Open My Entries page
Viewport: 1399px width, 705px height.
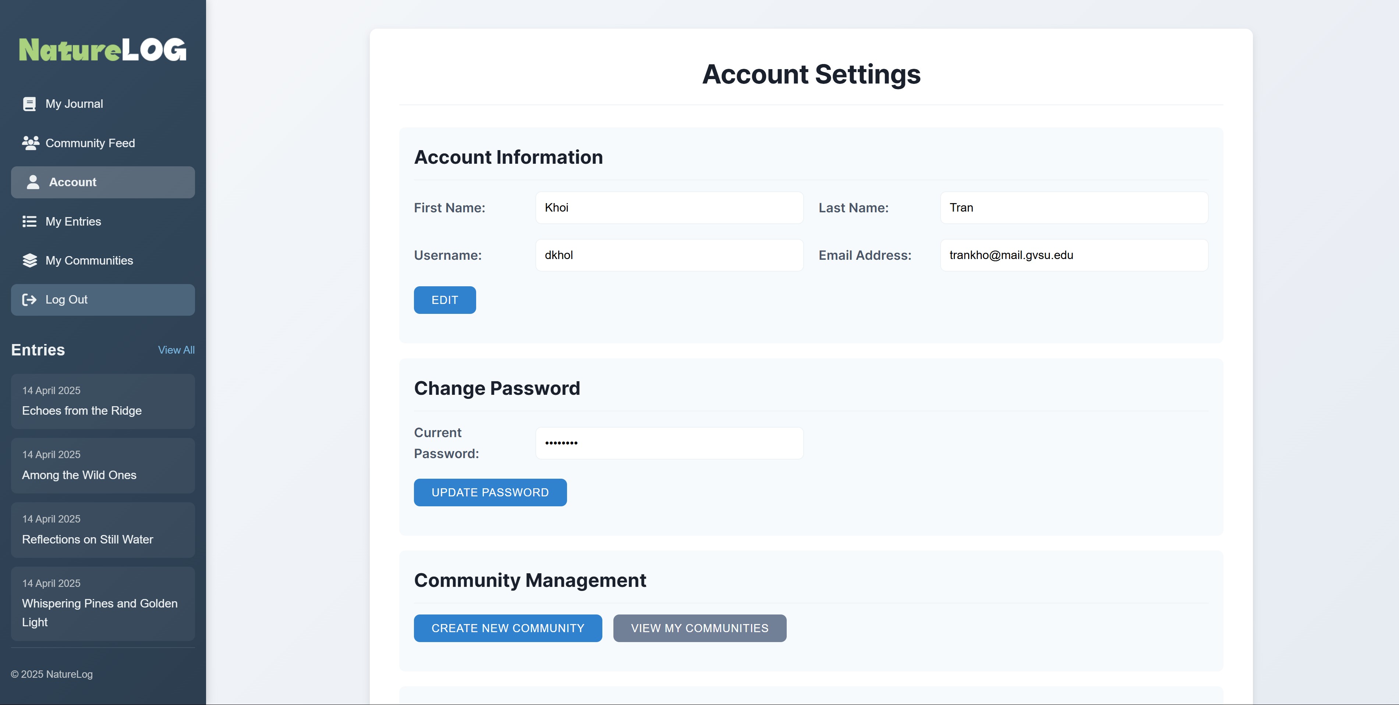click(x=103, y=222)
